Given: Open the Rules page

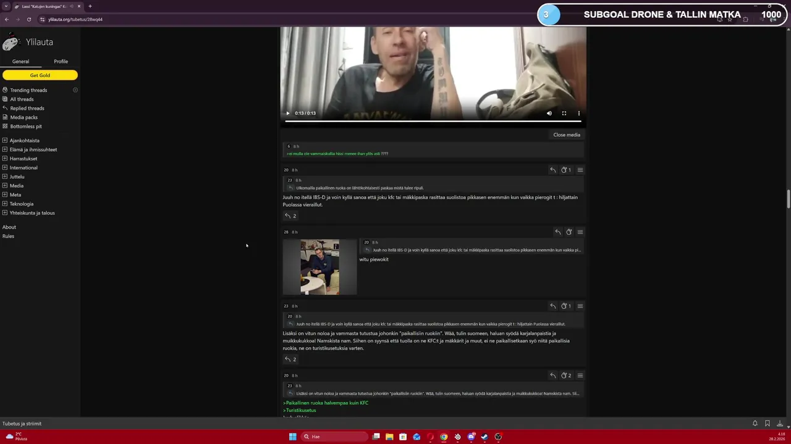Looking at the screenshot, I should 8,236.
